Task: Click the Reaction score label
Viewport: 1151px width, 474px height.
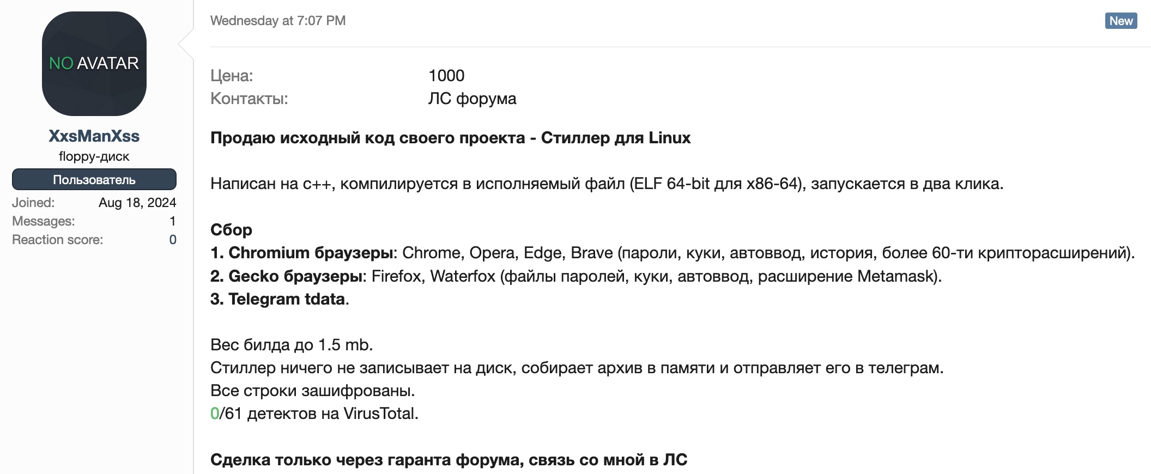Action: point(57,240)
